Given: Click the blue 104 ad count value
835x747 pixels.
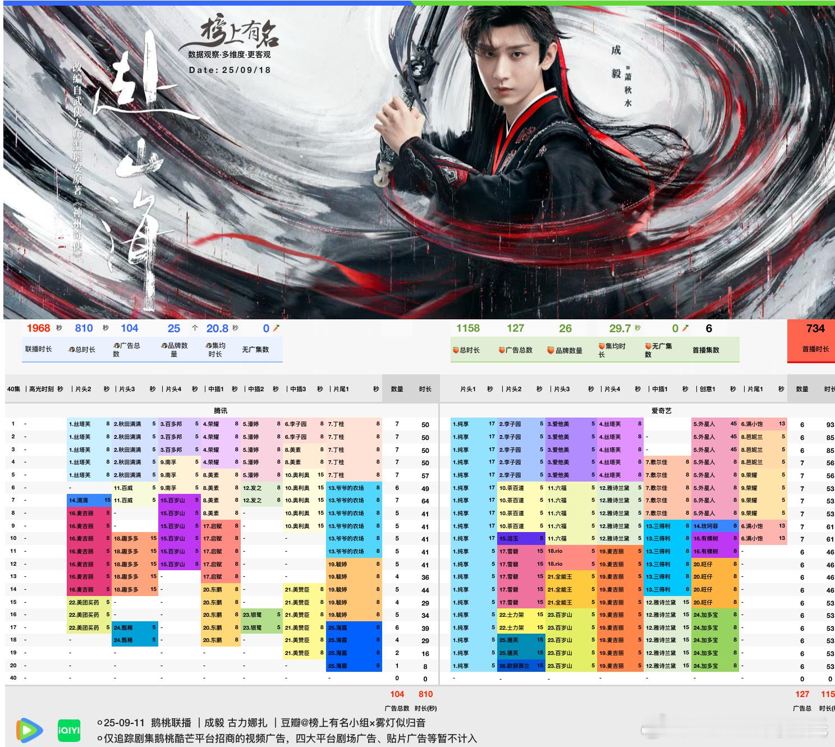Looking at the screenshot, I should pyautogui.click(x=129, y=328).
